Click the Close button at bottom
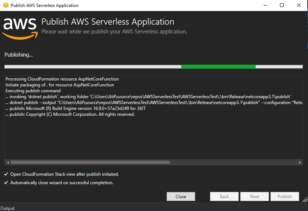The image size is (308, 211). pyautogui.click(x=181, y=197)
